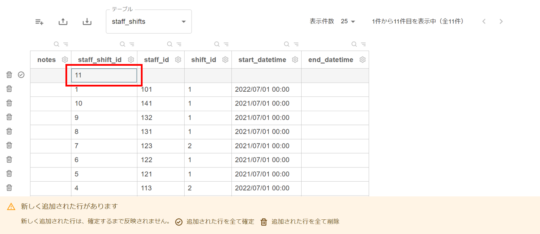Select staff_shift_id cell showing 9

click(x=104, y=118)
